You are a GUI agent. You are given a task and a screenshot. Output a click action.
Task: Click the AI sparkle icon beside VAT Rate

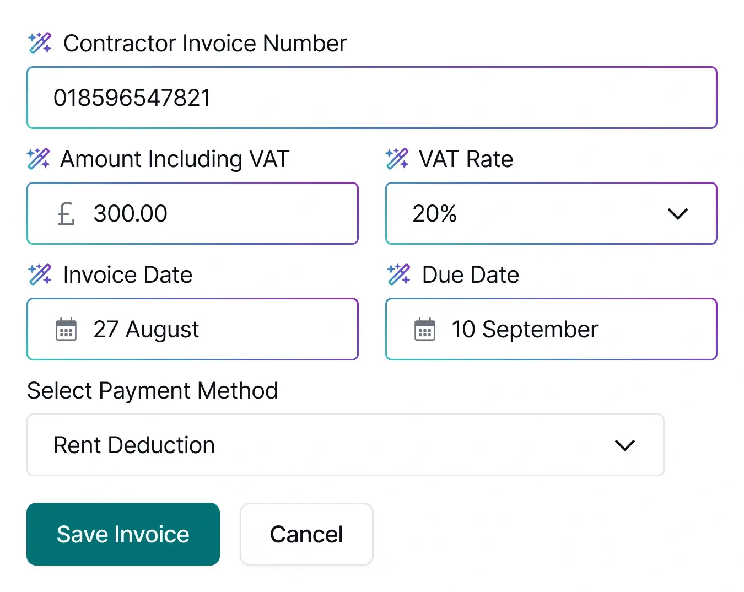397,159
